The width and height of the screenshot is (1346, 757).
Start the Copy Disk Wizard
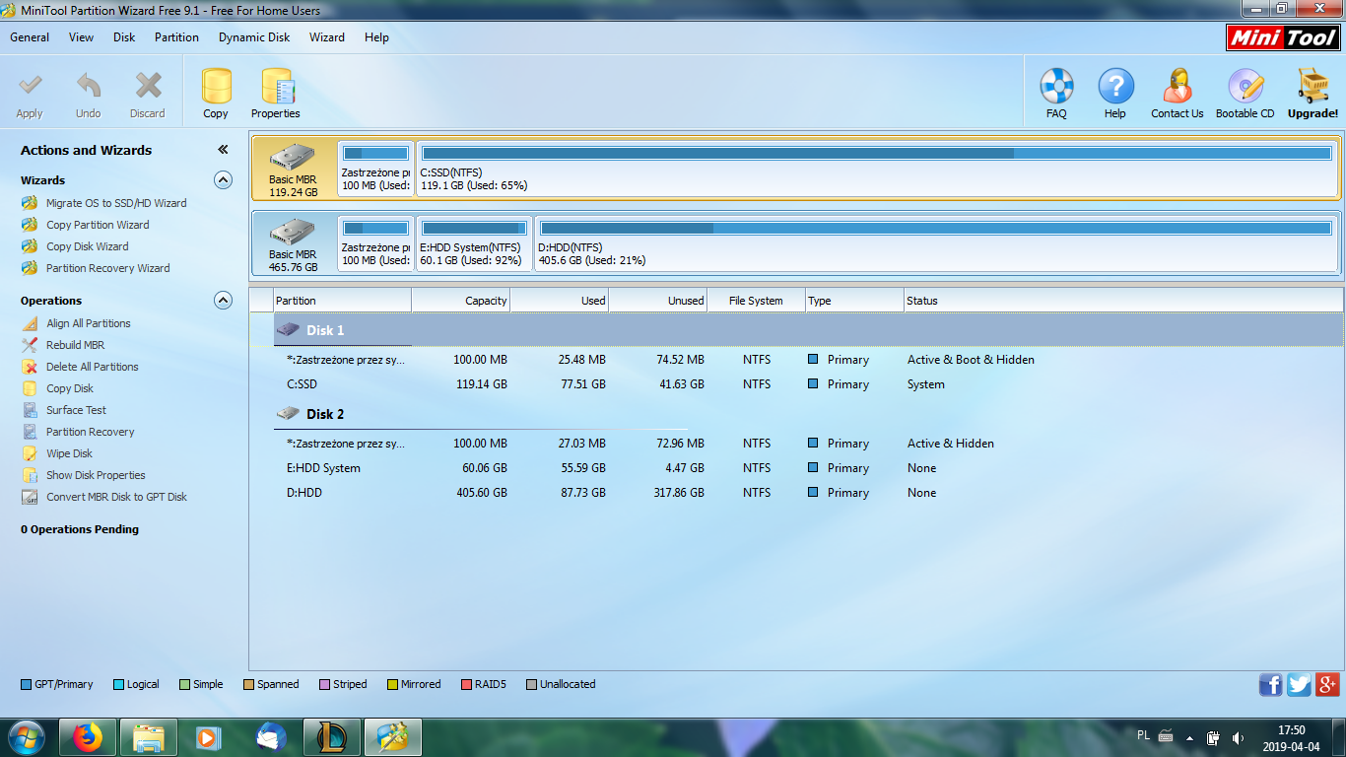(87, 246)
